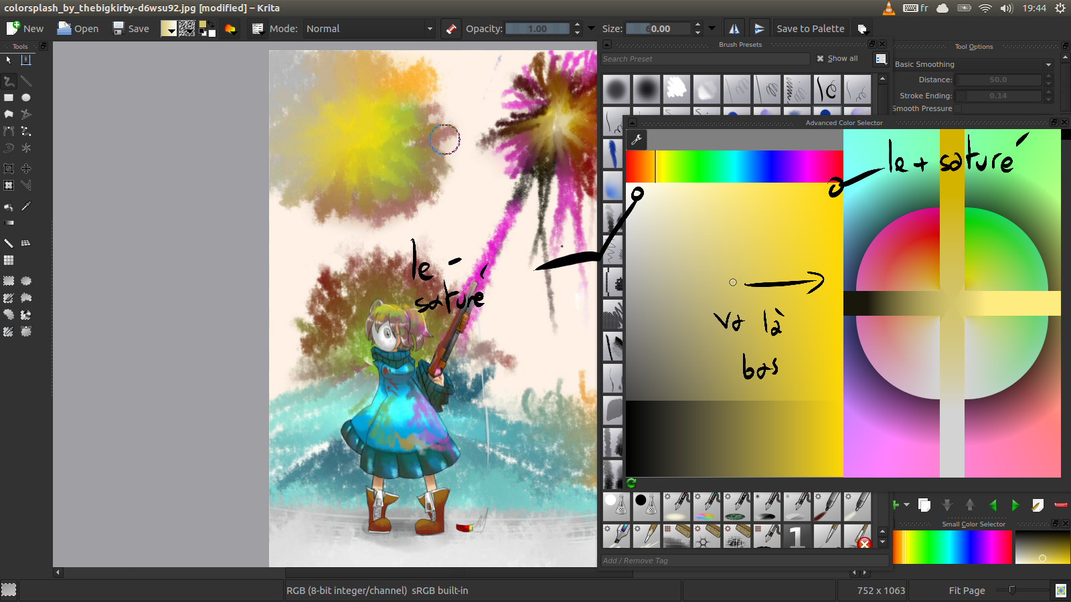Toggle eraser mode in the toolbar

pos(451,29)
